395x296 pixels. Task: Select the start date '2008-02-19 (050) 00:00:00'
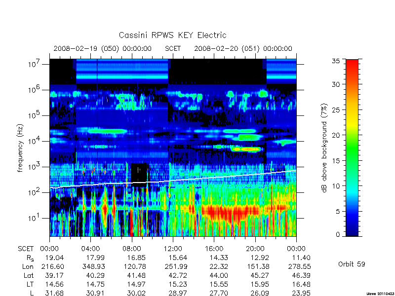pos(103,48)
